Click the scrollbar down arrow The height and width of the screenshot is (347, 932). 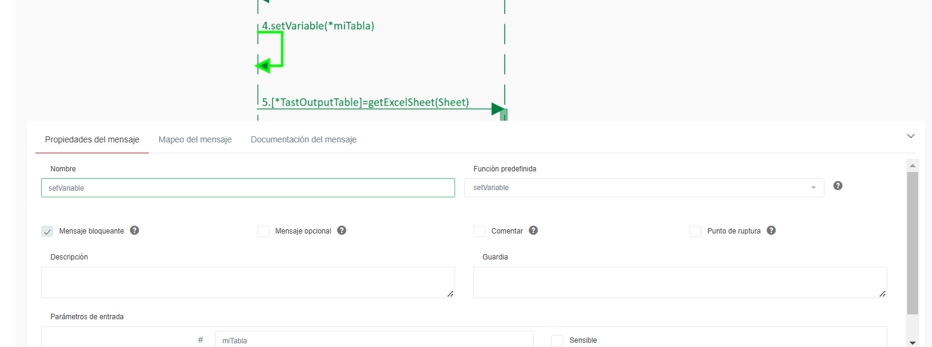coord(912,342)
